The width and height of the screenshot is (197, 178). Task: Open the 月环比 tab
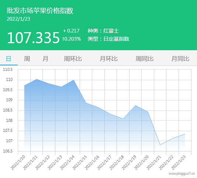[x=109, y=59]
